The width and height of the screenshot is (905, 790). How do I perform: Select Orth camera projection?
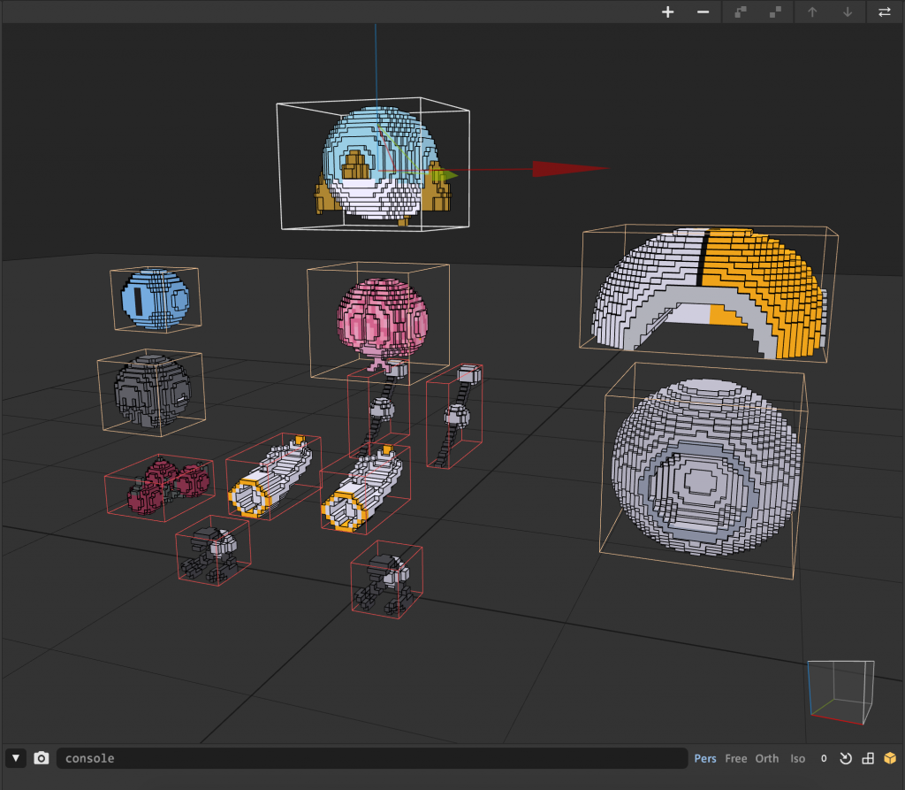coord(767,758)
